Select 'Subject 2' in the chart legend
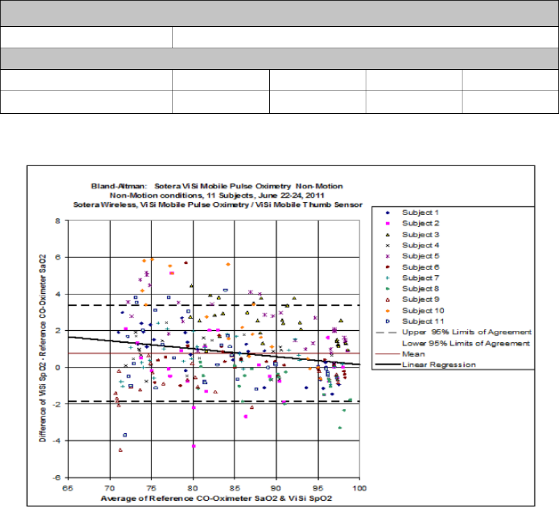This screenshot has width=559, height=509. 421,224
